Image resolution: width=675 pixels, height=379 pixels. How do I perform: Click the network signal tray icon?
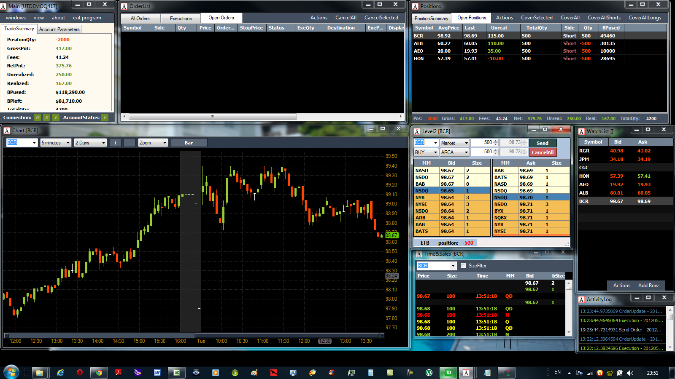click(590, 373)
